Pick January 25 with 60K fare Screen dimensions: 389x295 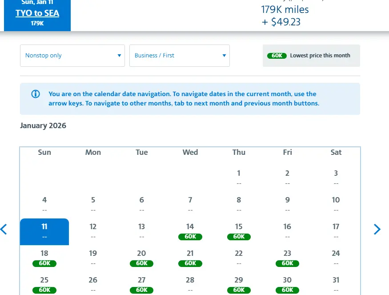coord(44,285)
